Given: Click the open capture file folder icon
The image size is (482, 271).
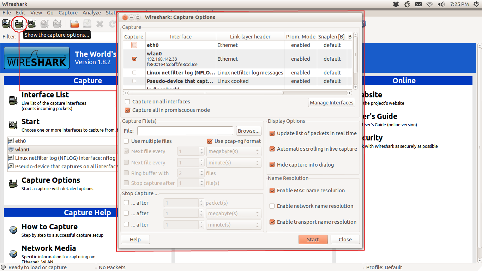Looking at the screenshot, I should (x=74, y=24).
